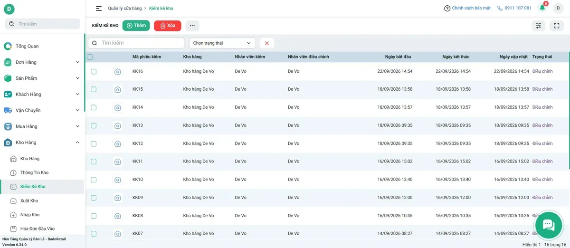Screen dimensions: 570x248
Task: Open Nhập Kho submenu item
Action: [x=42, y=215]
